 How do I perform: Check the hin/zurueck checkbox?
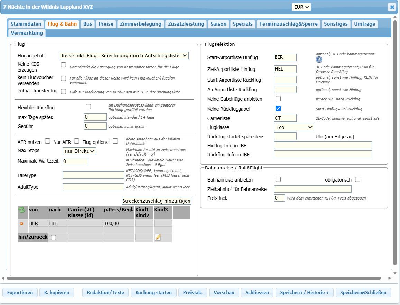53,238
